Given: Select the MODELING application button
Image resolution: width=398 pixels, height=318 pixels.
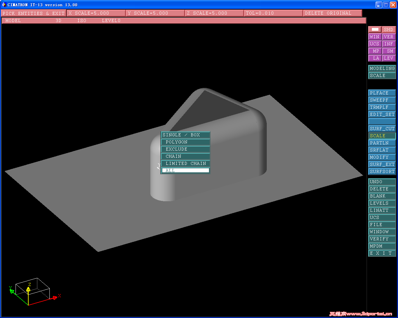Looking at the screenshot, I should point(382,68).
